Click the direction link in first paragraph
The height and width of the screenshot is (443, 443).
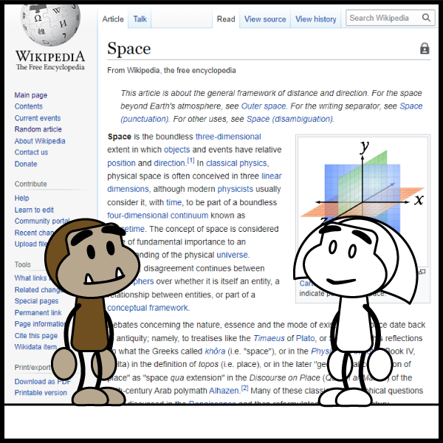(x=169, y=163)
